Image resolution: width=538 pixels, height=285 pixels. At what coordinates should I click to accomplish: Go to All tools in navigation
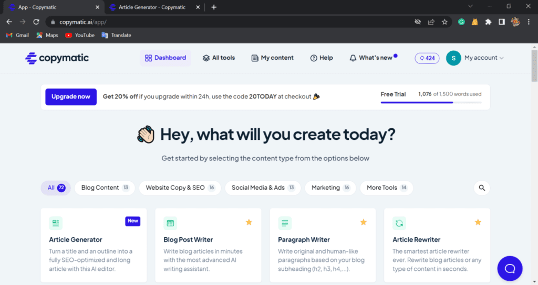(x=219, y=58)
